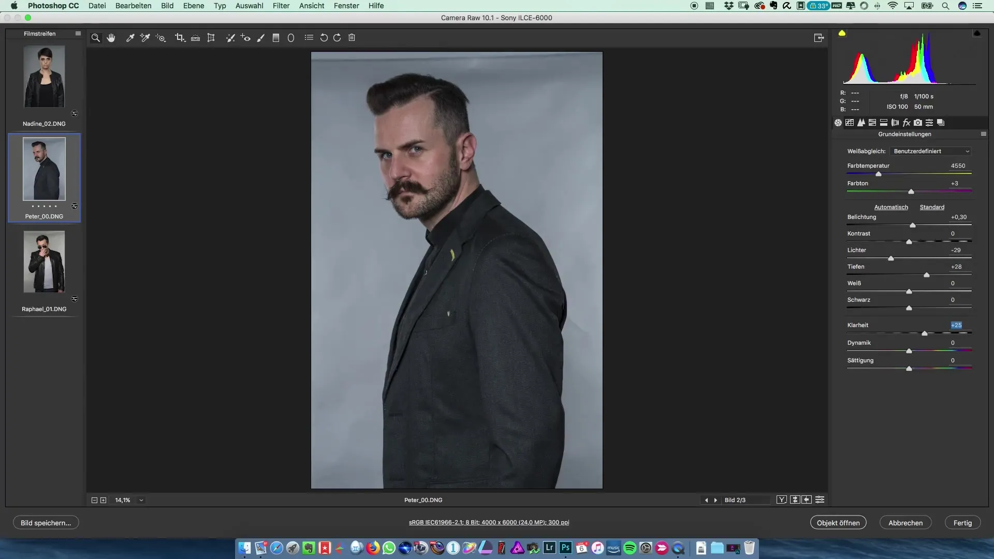The width and height of the screenshot is (994, 559).
Task: Mark image for deletion with trash icon
Action: (352, 38)
